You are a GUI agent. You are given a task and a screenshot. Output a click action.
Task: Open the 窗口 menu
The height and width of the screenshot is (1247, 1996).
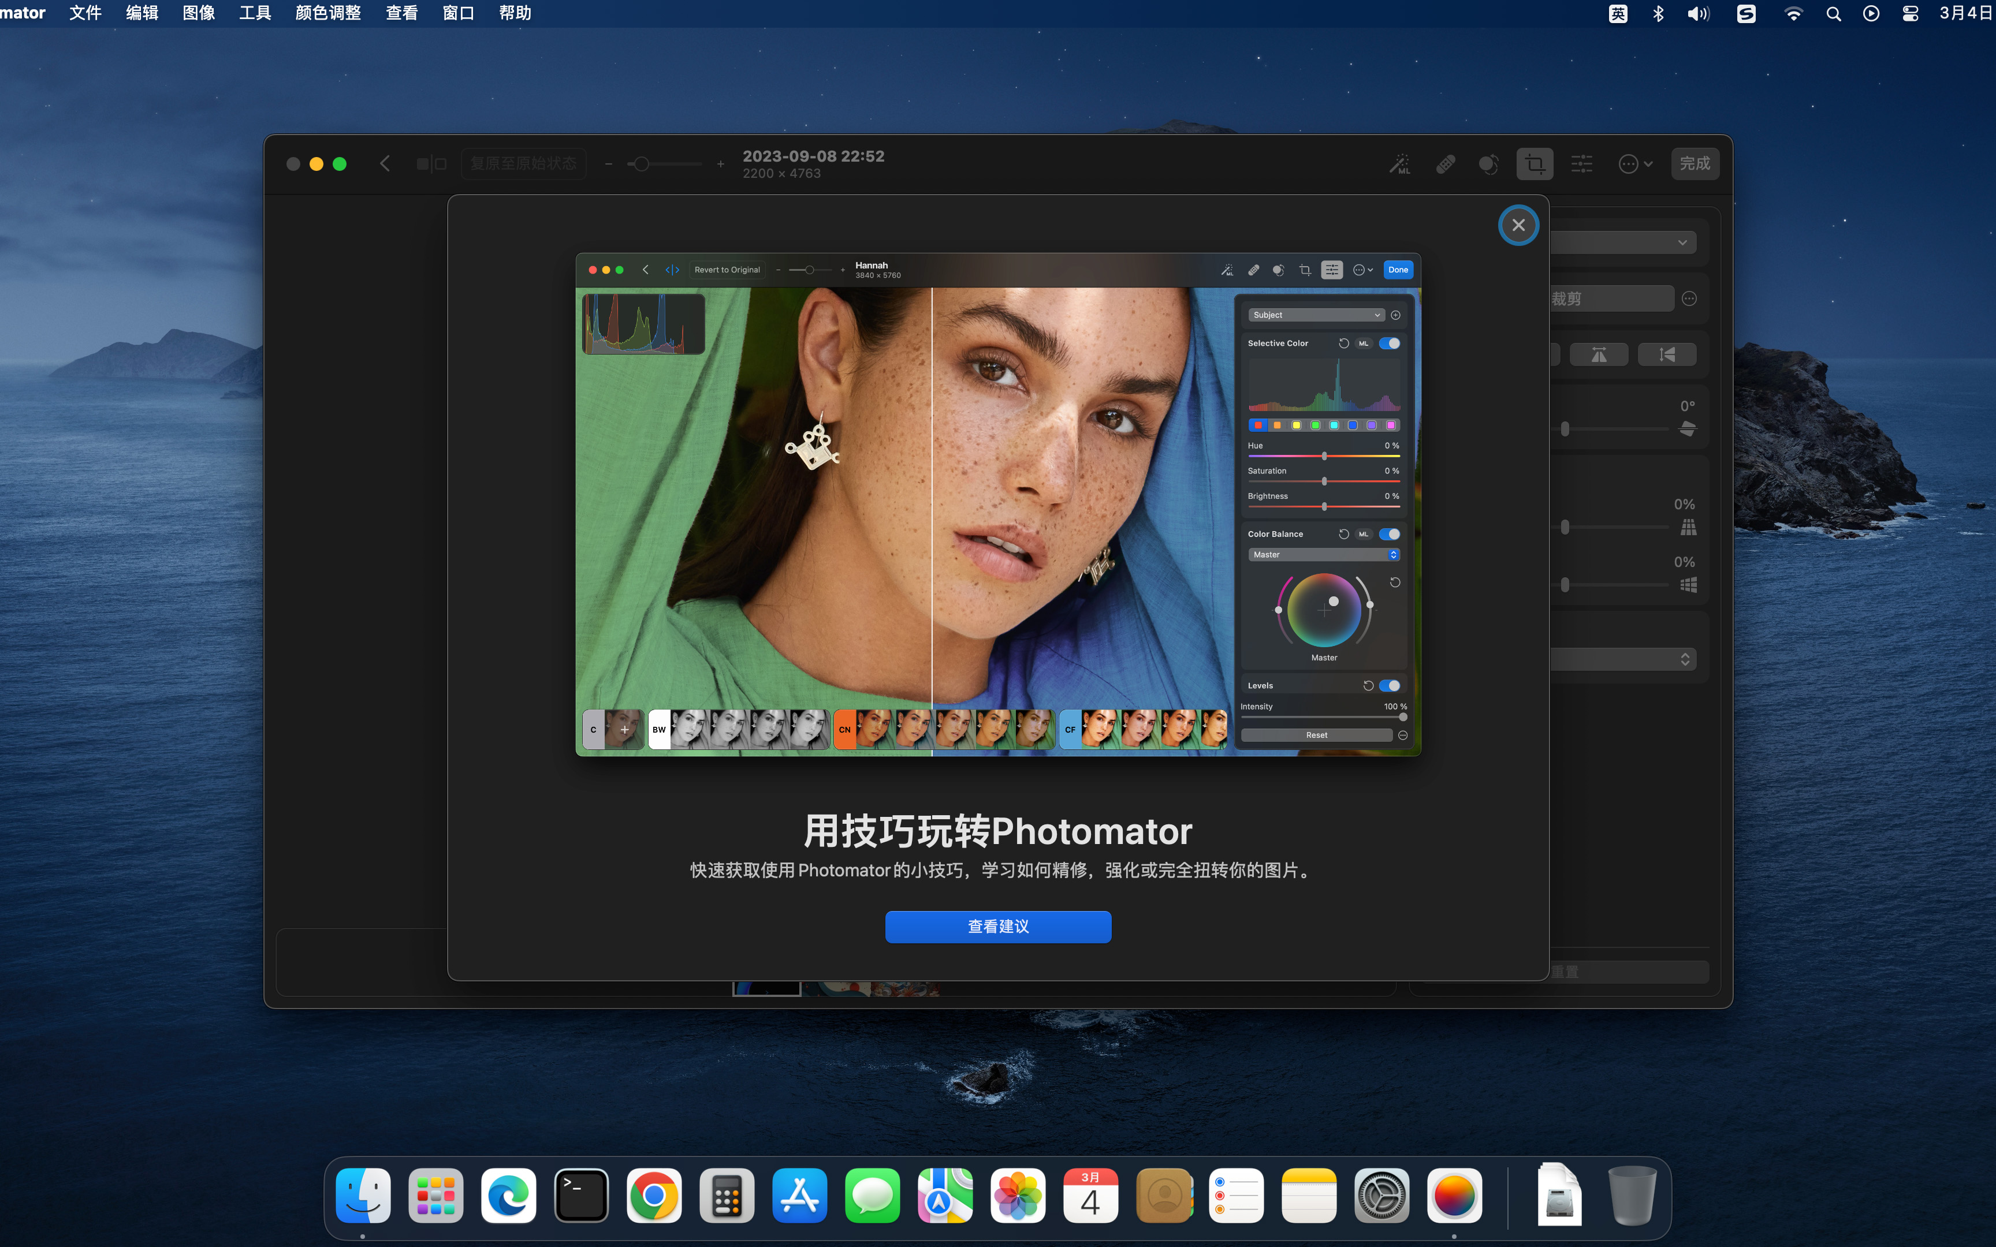459,13
